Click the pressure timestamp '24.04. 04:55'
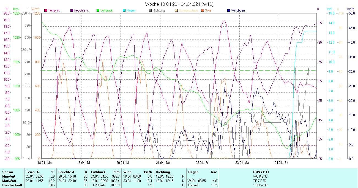The width and height of the screenshot is (358, 188). point(100,176)
